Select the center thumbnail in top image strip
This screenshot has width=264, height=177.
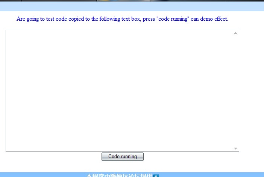(124, 1)
